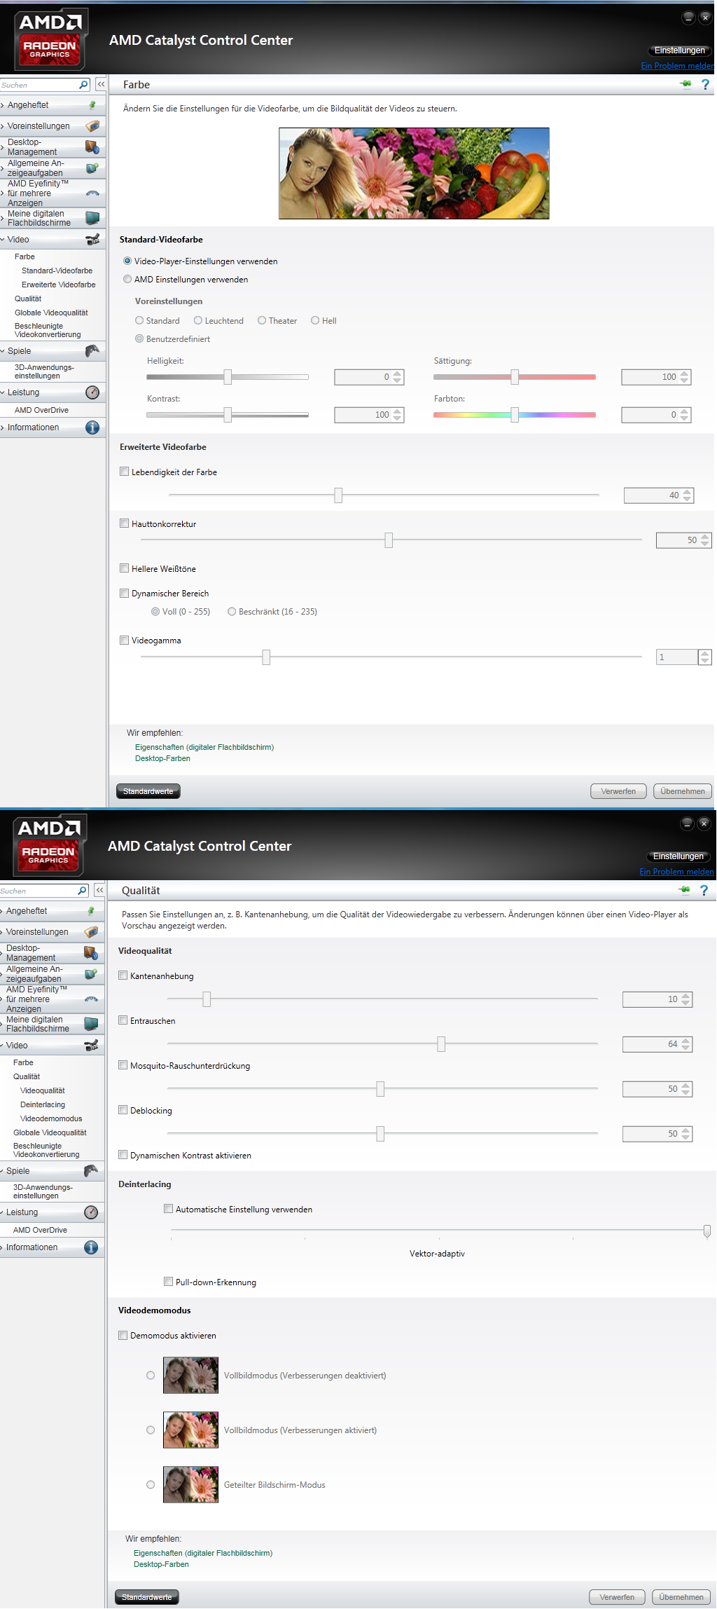This screenshot has width=717, height=1609.
Task: Enable Lebendigkeit der Farbe checkbox
Action: point(124,472)
